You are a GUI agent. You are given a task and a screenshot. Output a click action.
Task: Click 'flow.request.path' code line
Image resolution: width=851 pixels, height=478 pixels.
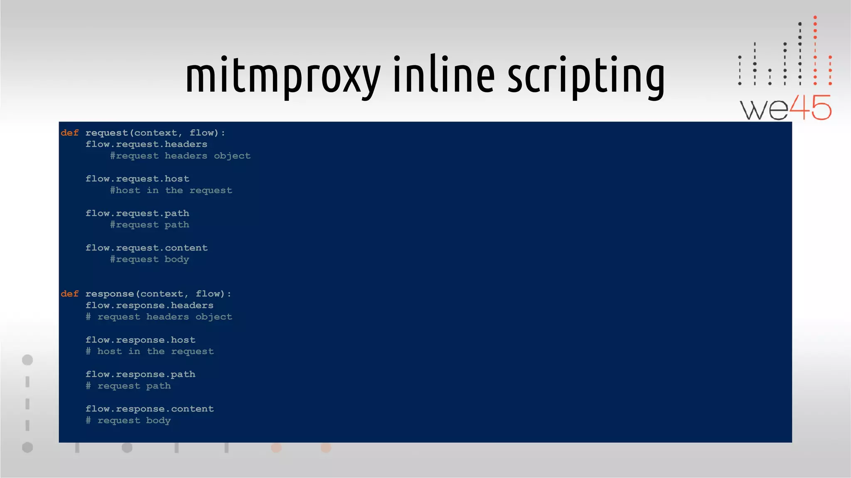click(x=137, y=213)
